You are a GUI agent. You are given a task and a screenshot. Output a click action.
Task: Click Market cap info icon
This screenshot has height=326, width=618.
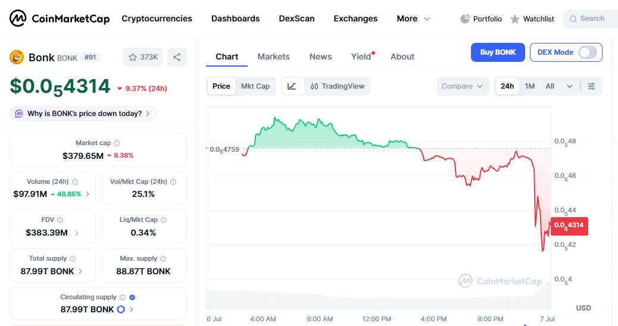117,143
